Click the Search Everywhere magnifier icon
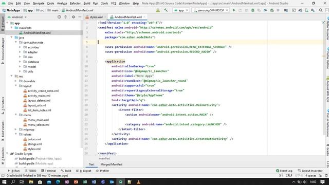 (321, 10)
